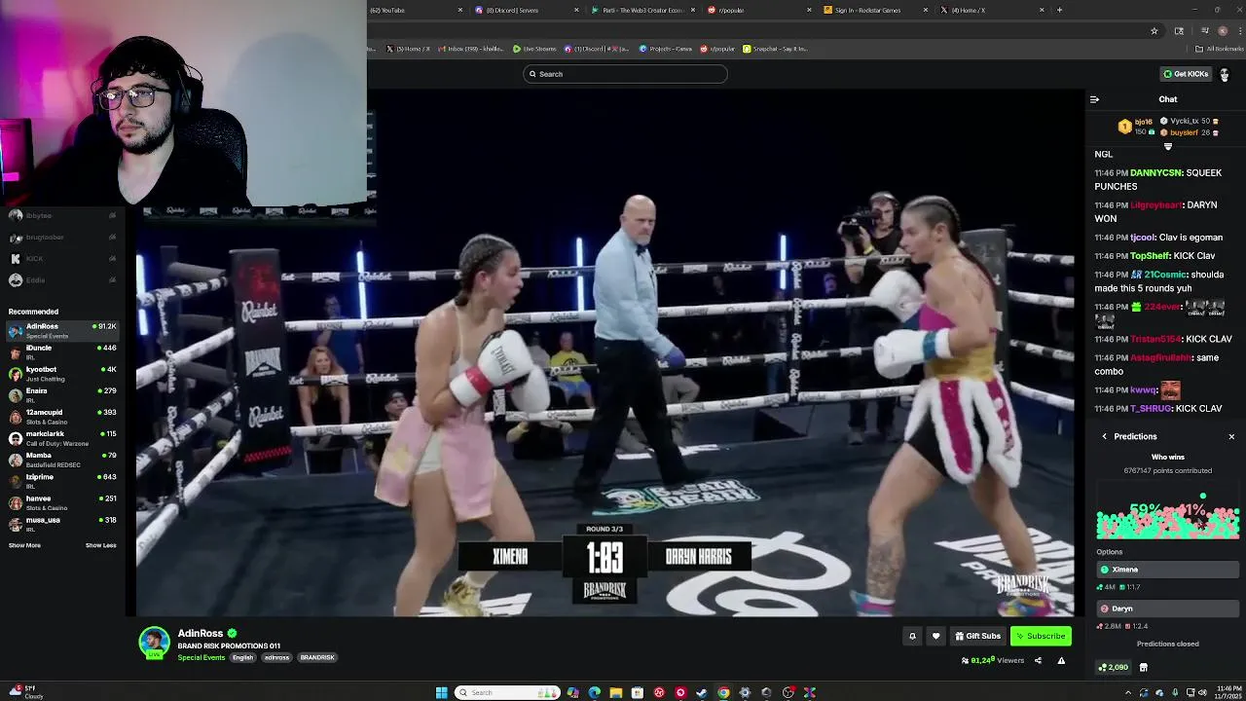Open recommended channel 12amcupid

tap(62, 417)
